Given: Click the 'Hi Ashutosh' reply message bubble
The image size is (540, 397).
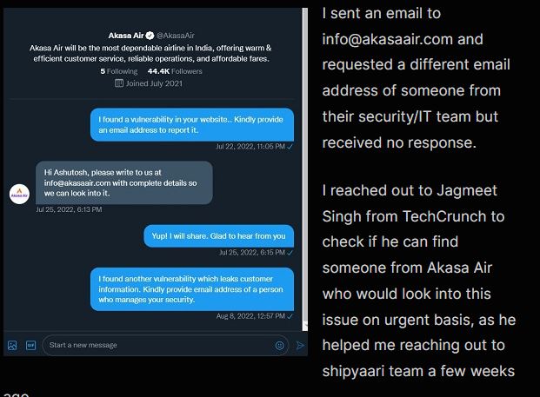Looking at the screenshot, I should point(123,182).
